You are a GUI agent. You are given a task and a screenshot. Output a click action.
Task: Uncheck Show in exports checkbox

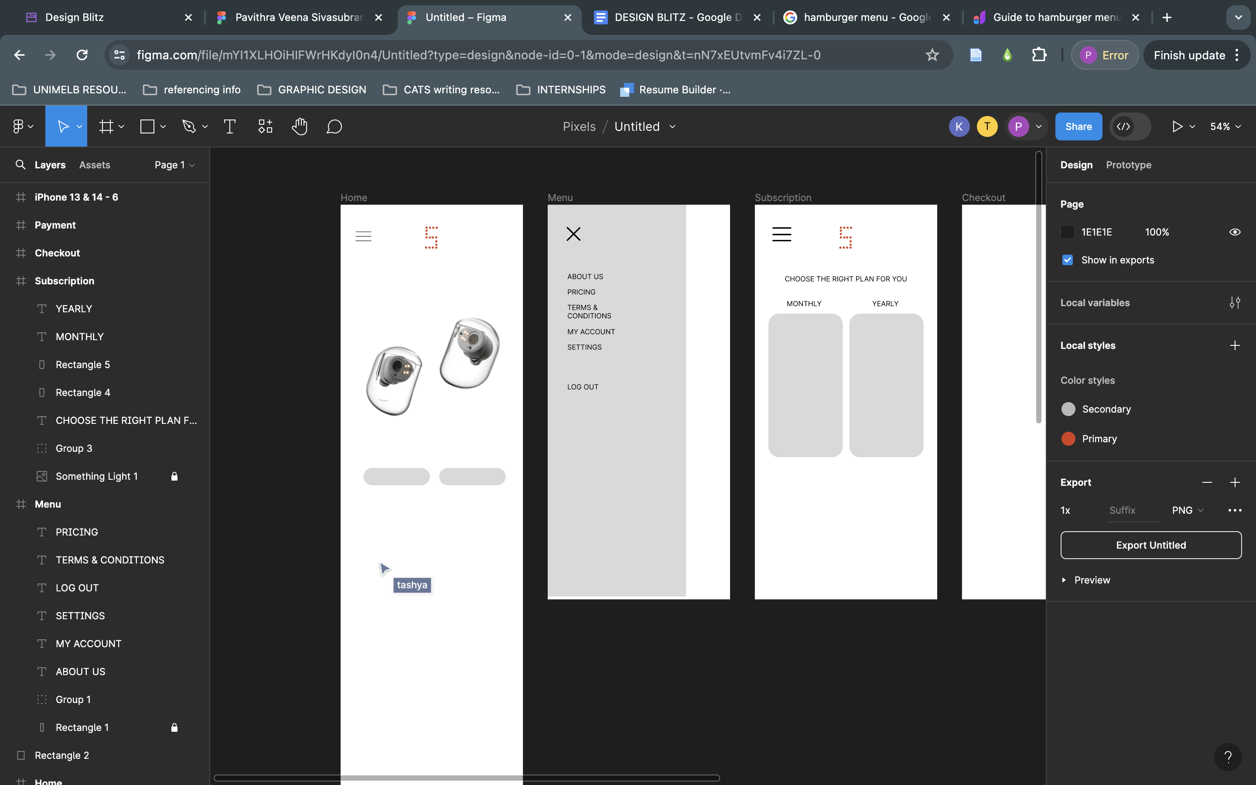pos(1068,260)
